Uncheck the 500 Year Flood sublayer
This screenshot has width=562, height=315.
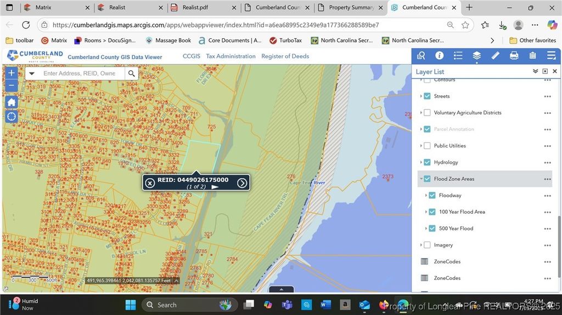click(x=432, y=228)
